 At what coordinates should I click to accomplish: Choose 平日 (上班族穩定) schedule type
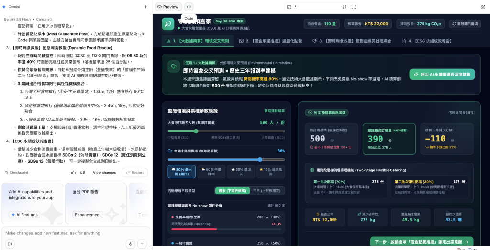267,191
